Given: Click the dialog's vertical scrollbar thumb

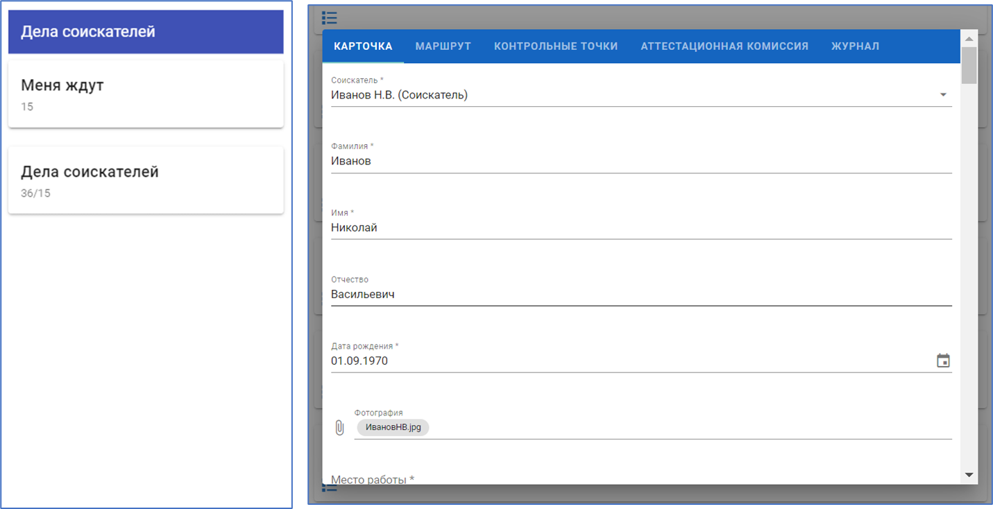Looking at the screenshot, I should (x=969, y=65).
